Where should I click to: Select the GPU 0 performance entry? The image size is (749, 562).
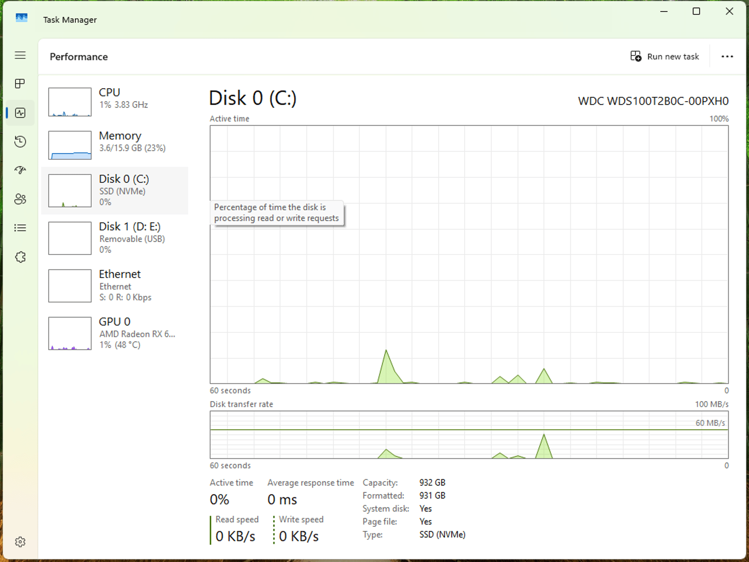[115, 333]
